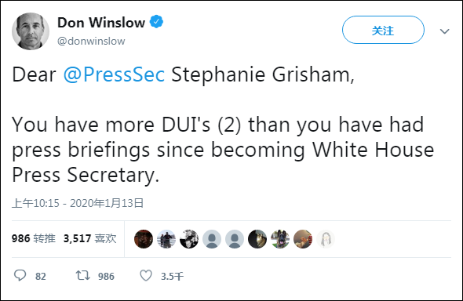Click the 关注 follow button
Viewport: 463px width, 301px height.
coord(383,30)
